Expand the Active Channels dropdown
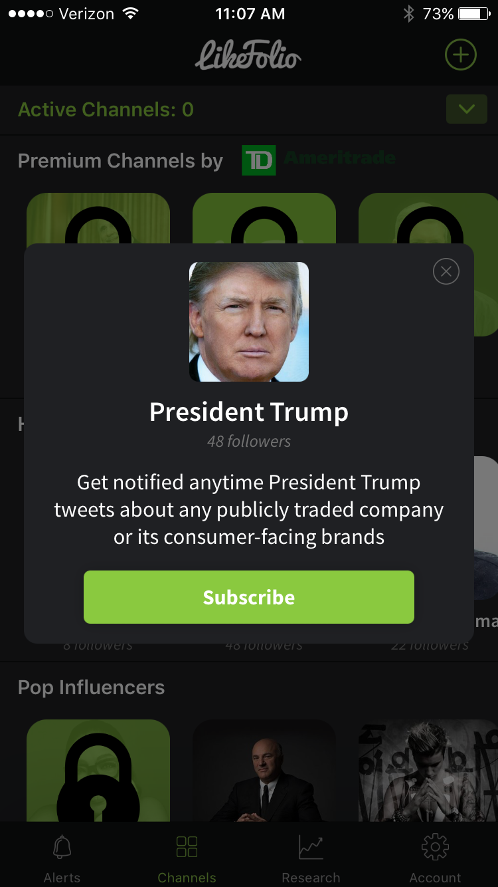Image resolution: width=498 pixels, height=887 pixels. click(467, 109)
